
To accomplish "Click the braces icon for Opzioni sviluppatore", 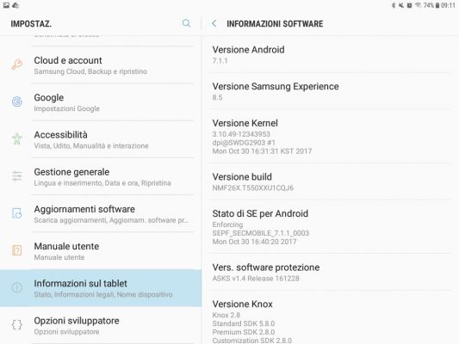I will 17,325.
